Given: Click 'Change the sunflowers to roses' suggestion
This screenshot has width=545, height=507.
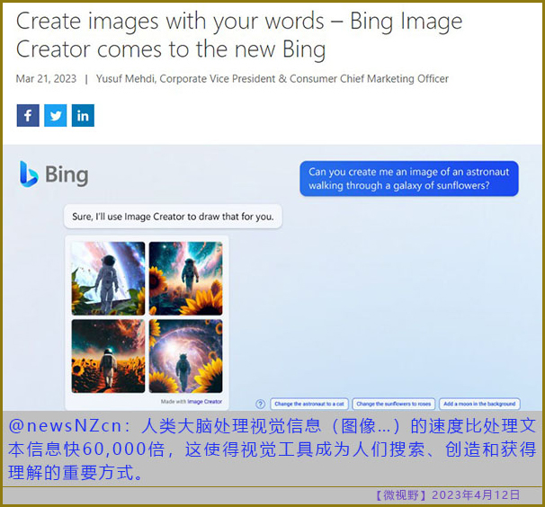Looking at the screenshot, I should 393,404.
